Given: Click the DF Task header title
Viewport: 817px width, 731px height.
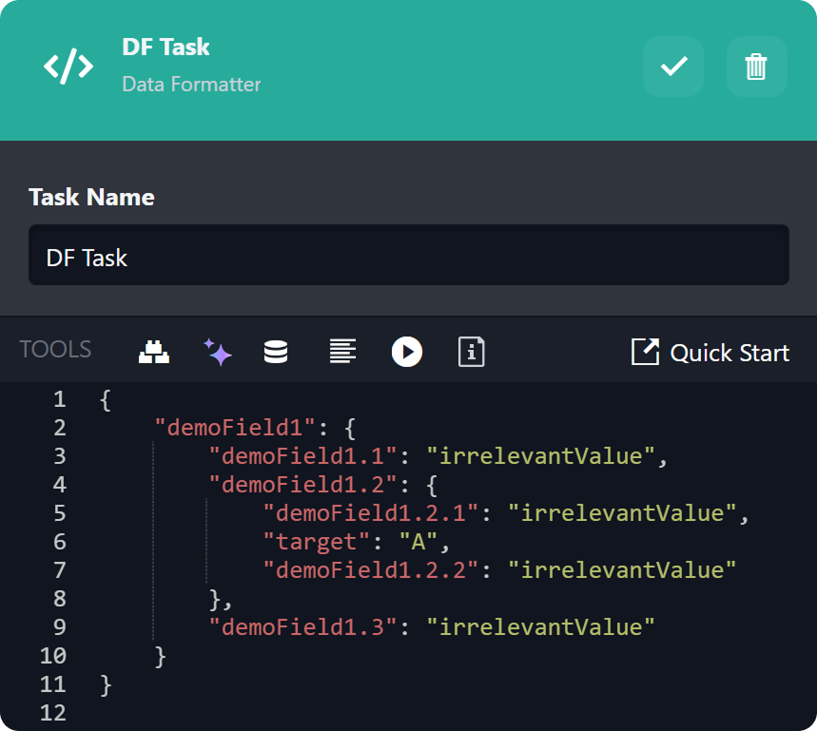Looking at the screenshot, I should pyautogui.click(x=165, y=47).
